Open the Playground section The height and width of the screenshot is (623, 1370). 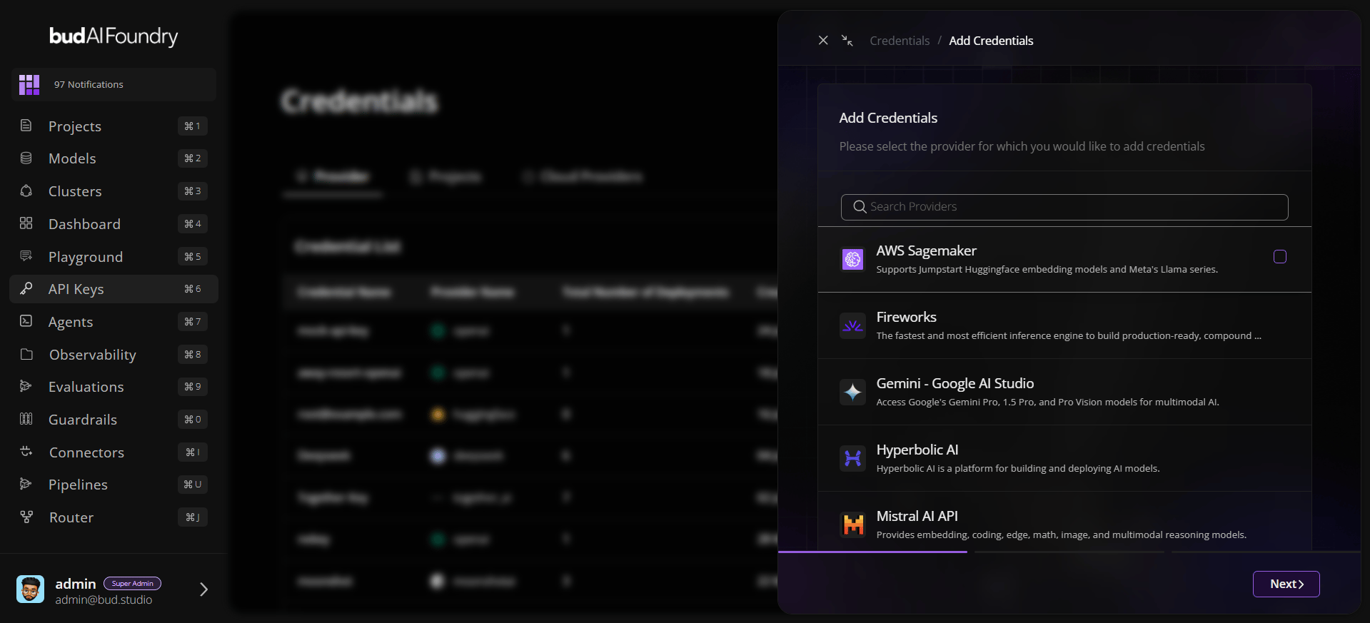pos(114,256)
